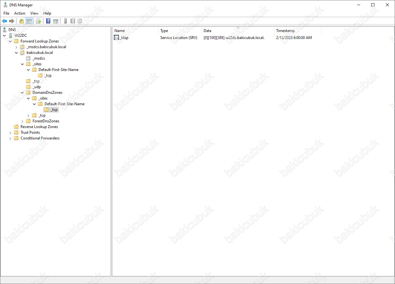Screen dimensions: 395x284
Task: Open the Action menu
Action: coord(20,13)
